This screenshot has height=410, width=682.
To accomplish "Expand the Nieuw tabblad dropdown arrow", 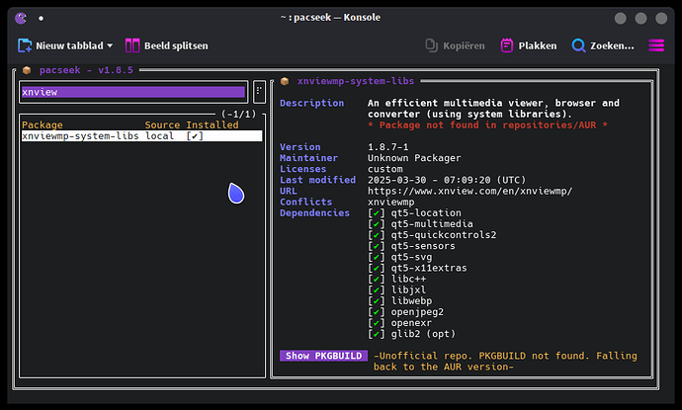I will (110, 45).
